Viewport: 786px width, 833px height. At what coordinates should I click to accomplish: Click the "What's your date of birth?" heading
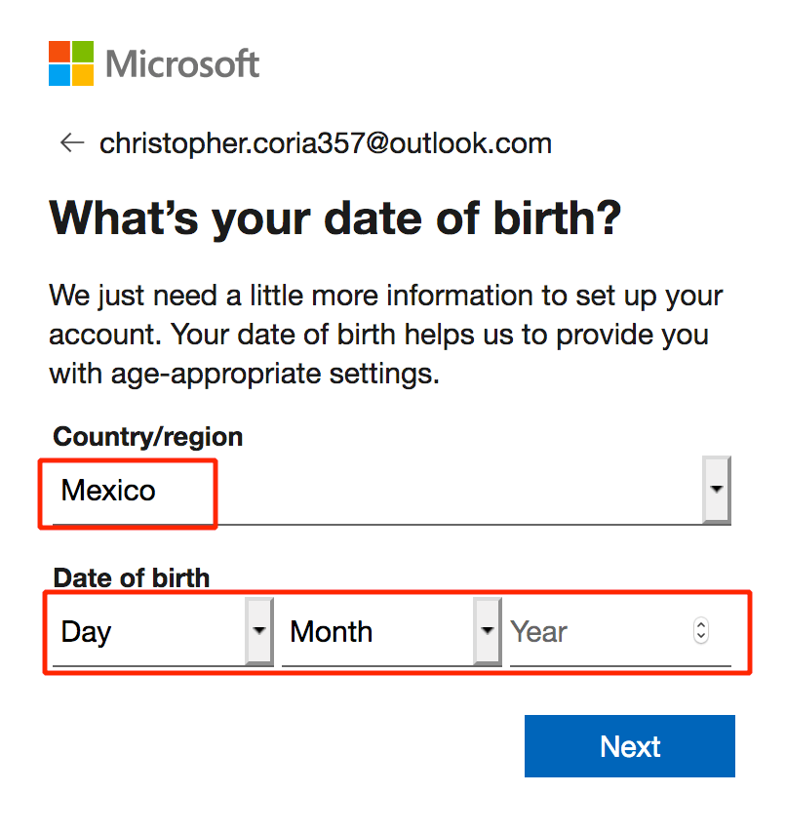(x=335, y=218)
